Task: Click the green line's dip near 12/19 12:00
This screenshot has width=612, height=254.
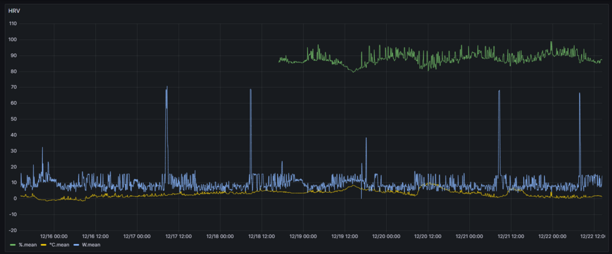Action: coord(353,72)
